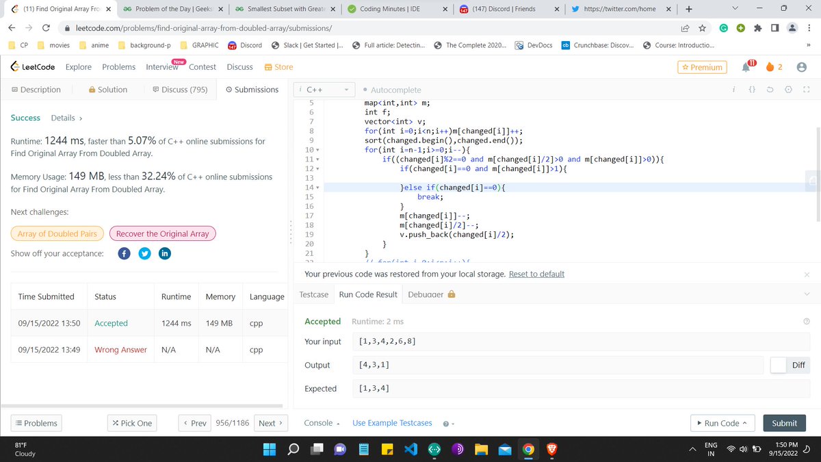Open the Mail app on taskbar
The height and width of the screenshot is (462, 821).
pyautogui.click(x=504, y=450)
